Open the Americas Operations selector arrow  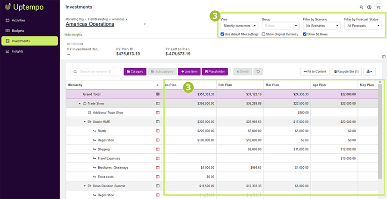pos(145,24)
